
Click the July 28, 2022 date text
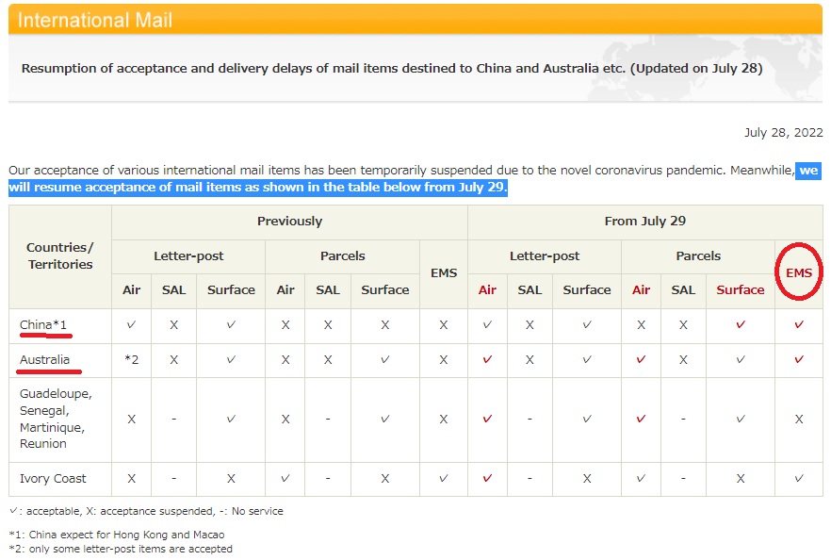click(782, 133)
